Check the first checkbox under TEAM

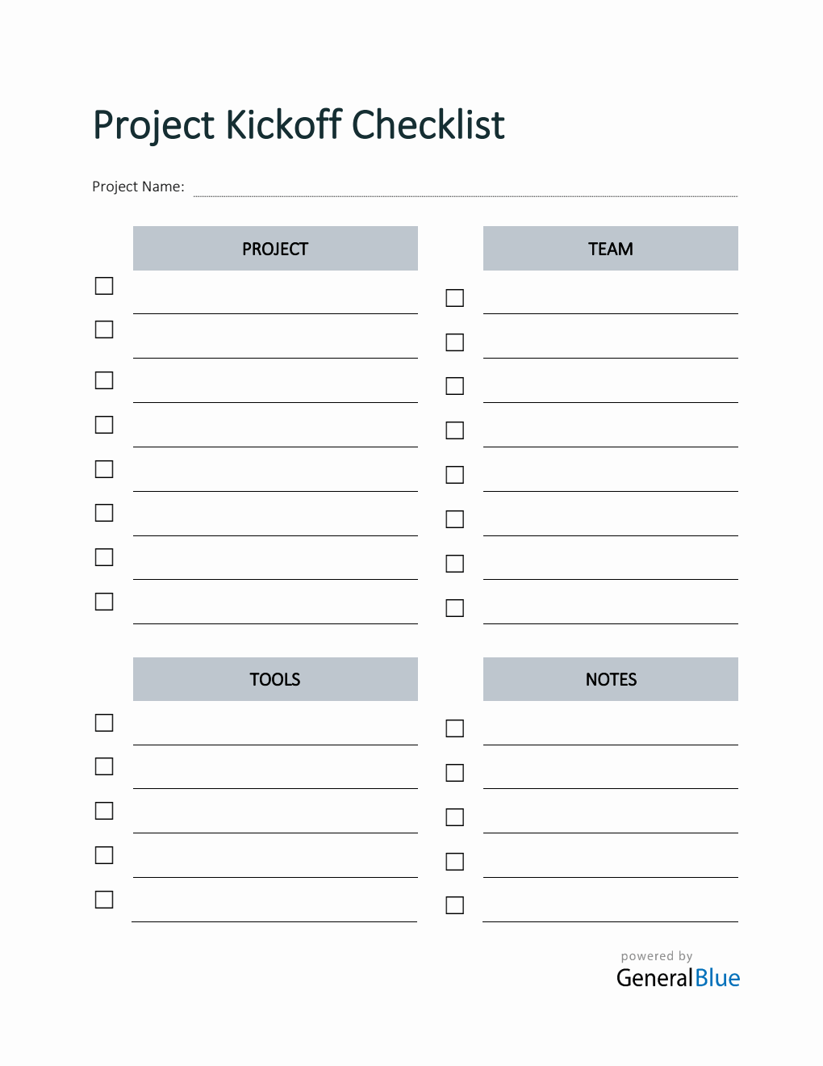(455, 298)
